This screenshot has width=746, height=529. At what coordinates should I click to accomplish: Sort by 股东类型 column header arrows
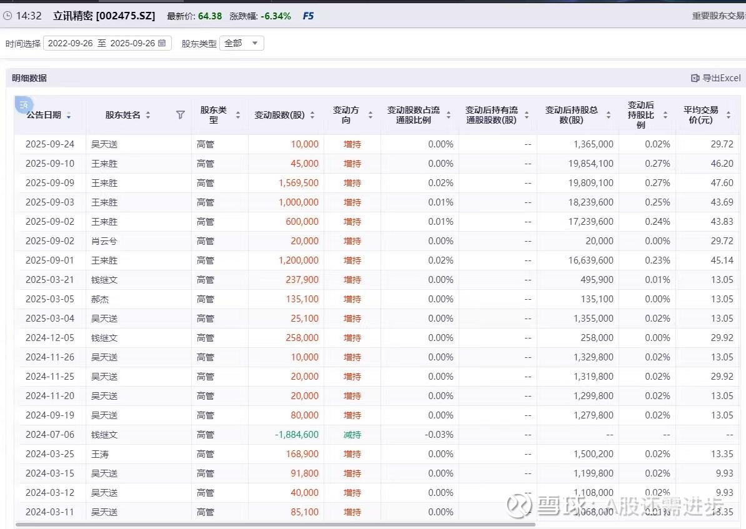tap(238, 116)
